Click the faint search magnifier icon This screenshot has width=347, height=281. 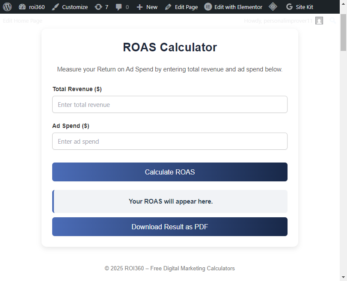(332, 21)
